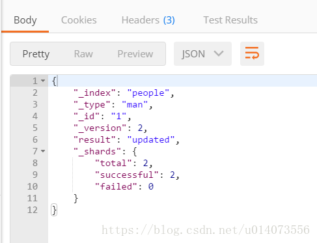Click the "updated" result value
The image size is (317, 243).
(x=151, y=140)
